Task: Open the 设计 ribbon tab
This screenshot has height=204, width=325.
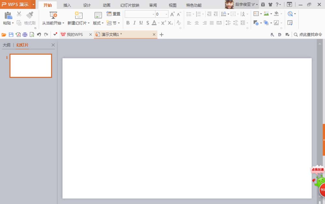Action: click(87, 5)
